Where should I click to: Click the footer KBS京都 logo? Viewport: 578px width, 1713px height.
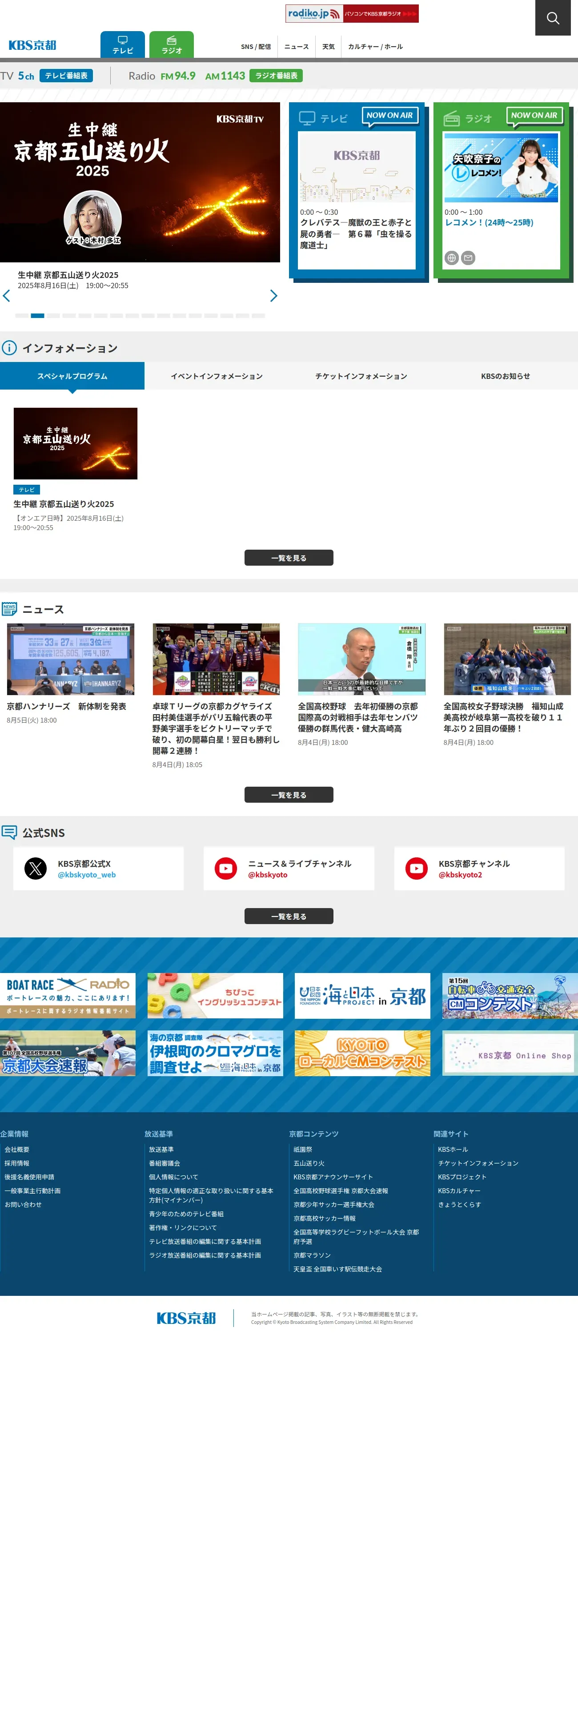pos(186,1318)
